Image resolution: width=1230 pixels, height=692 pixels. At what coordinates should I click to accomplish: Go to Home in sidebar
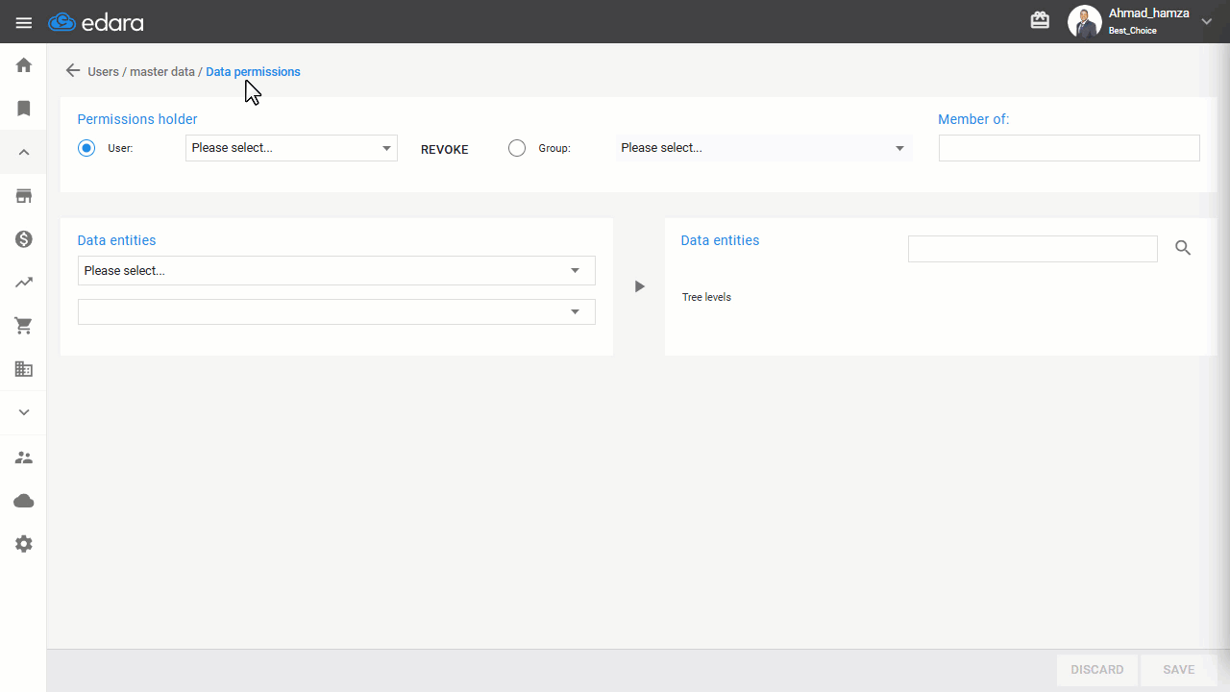click(24, 65)
